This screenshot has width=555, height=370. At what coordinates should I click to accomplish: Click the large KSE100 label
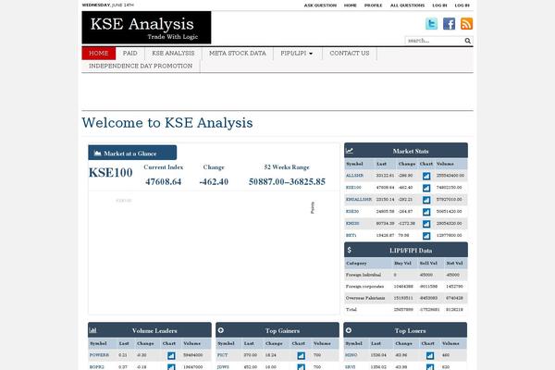[x=111, y=173]
